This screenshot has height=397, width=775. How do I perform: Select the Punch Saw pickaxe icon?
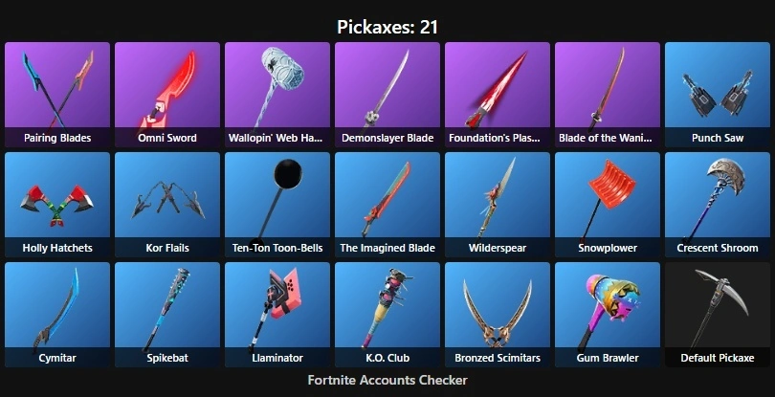(718, 95)
